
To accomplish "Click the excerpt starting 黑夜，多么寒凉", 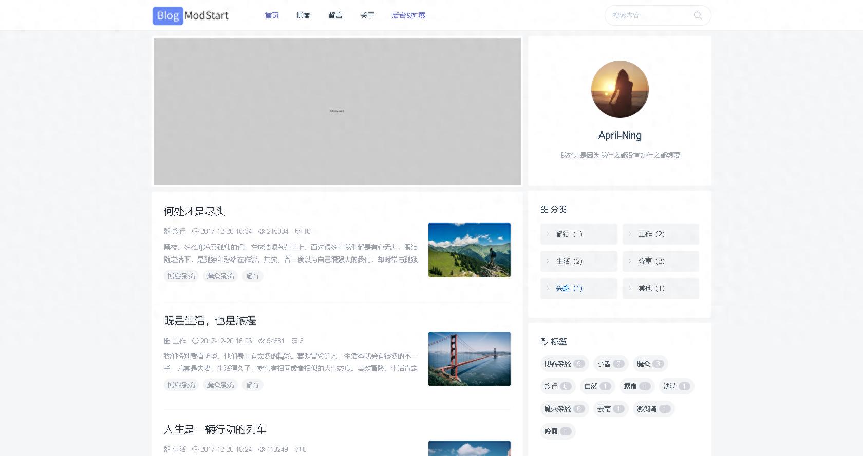I will 291,253.
